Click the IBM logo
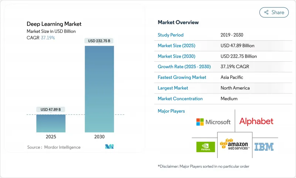This screenshot has height=178, width=296. [x=264, y=147]
